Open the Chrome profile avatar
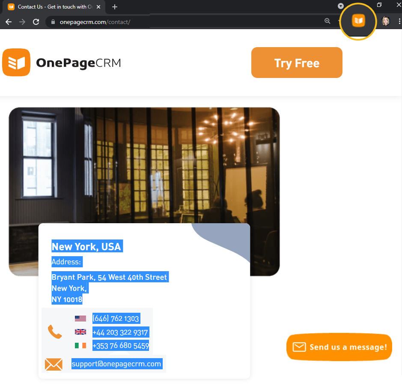The height and width of the screenshot is (392, 402). [386, 21]
